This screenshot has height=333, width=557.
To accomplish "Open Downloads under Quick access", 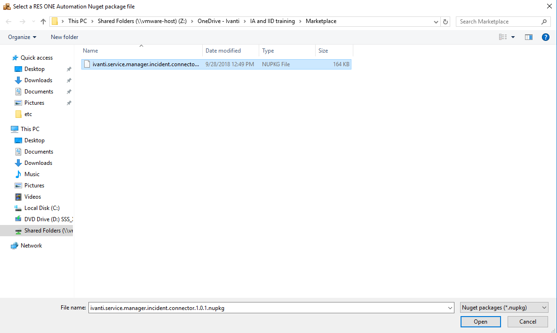I will [x=38, y=80].
